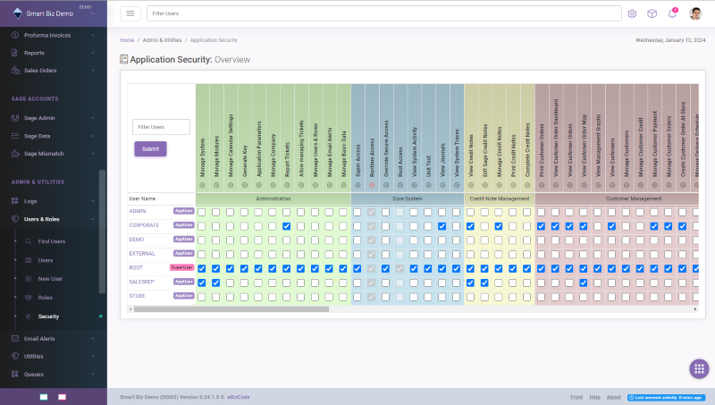Expand the Sage Admin sidebar section
This screenshot has height=405, width=715.
[x=54, y=117]
